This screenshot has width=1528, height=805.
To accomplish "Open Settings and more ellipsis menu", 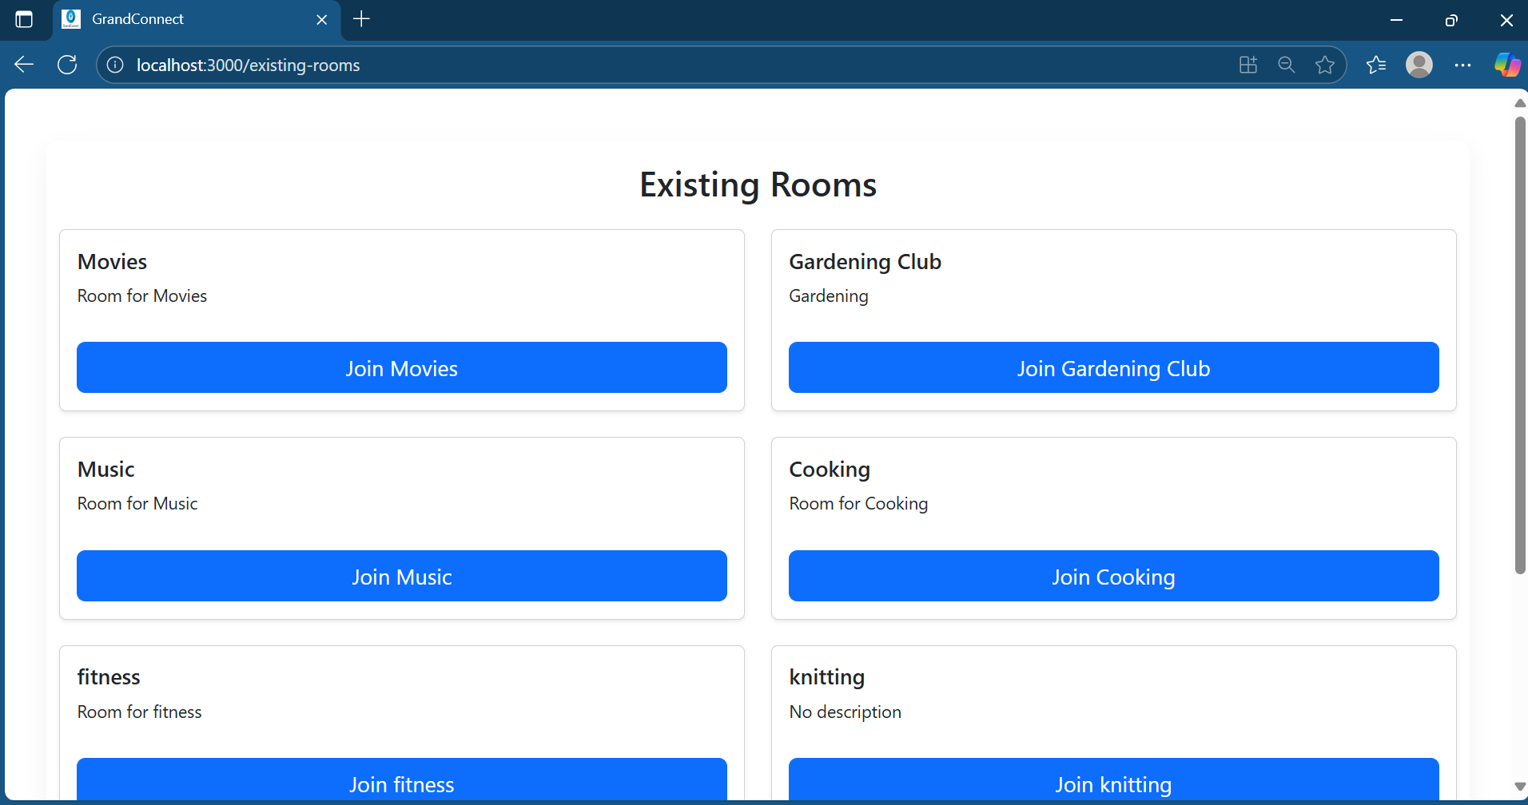I will [1462, 65].
